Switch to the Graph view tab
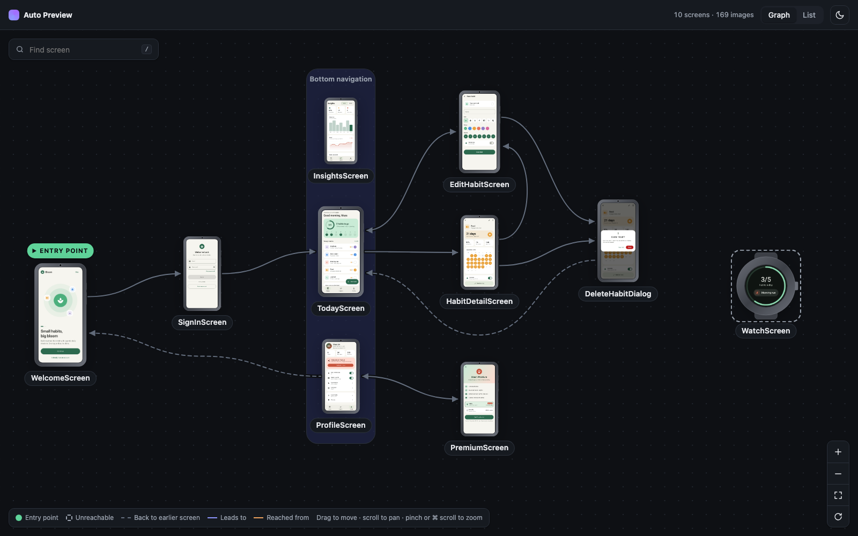 (779, 15)
